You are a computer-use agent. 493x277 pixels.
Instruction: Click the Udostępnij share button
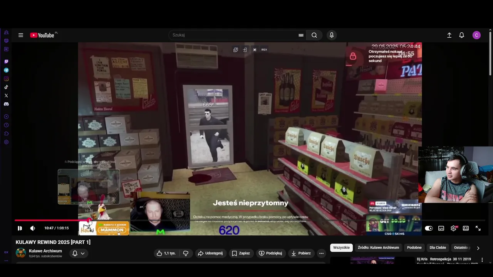pos(210,253)
